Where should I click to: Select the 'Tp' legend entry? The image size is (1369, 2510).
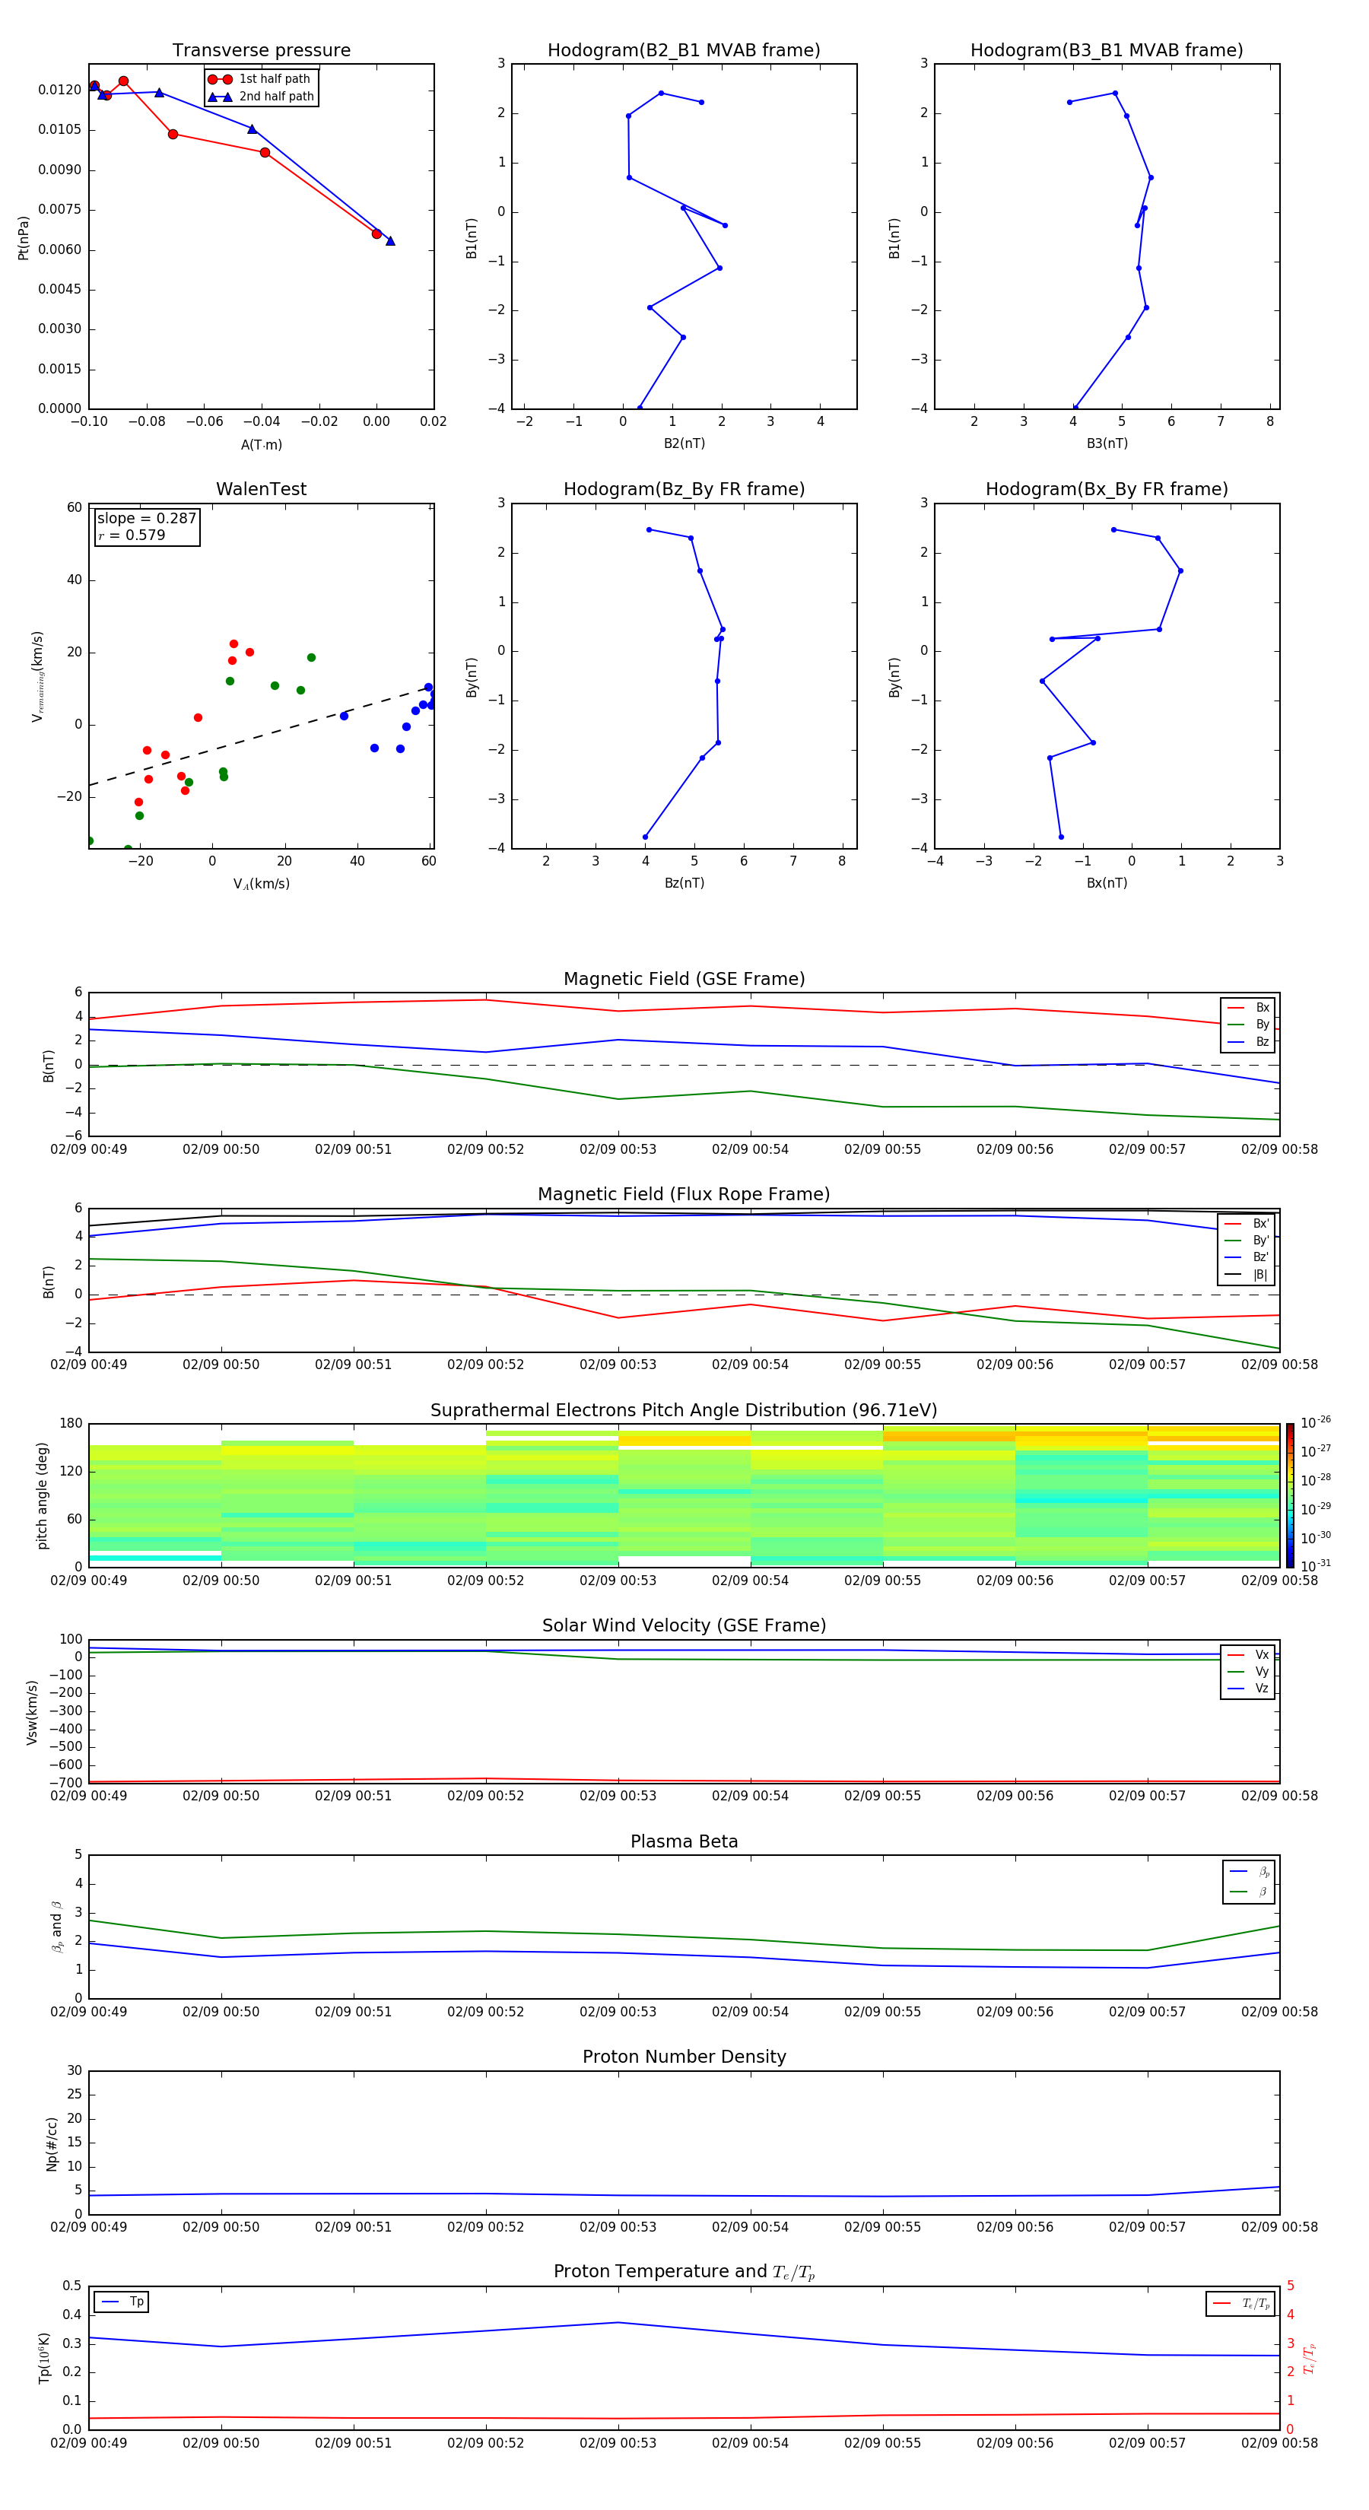[122, 2302]
